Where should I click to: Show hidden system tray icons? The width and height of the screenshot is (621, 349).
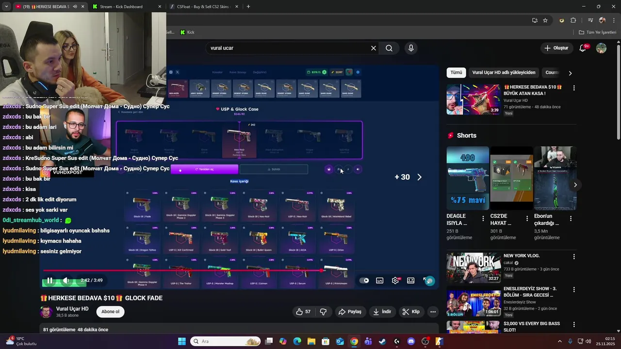559,341
